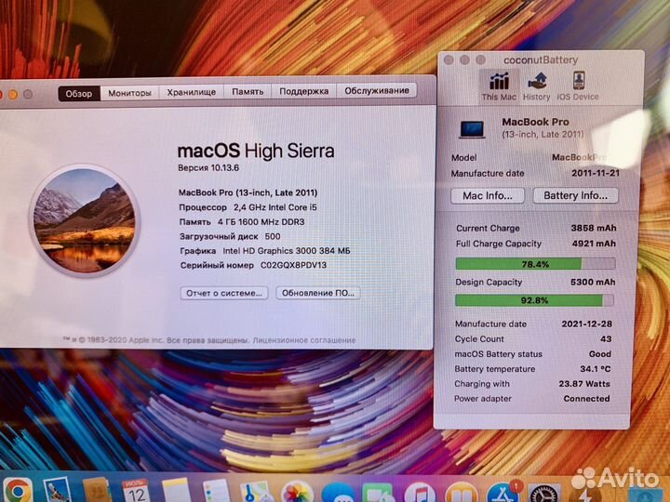Click the High Sierra circular image
Image resolution: width=670 pixels, height=502 pixels.
click(x=84, y=221)
